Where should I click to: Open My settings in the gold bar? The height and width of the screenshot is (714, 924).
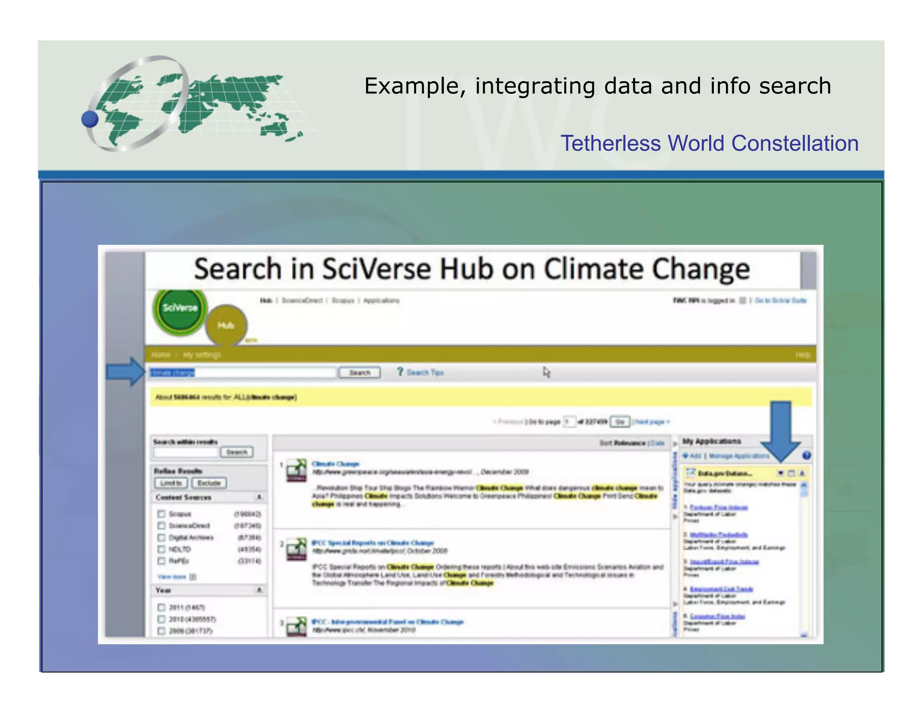[x=202, y=355]
